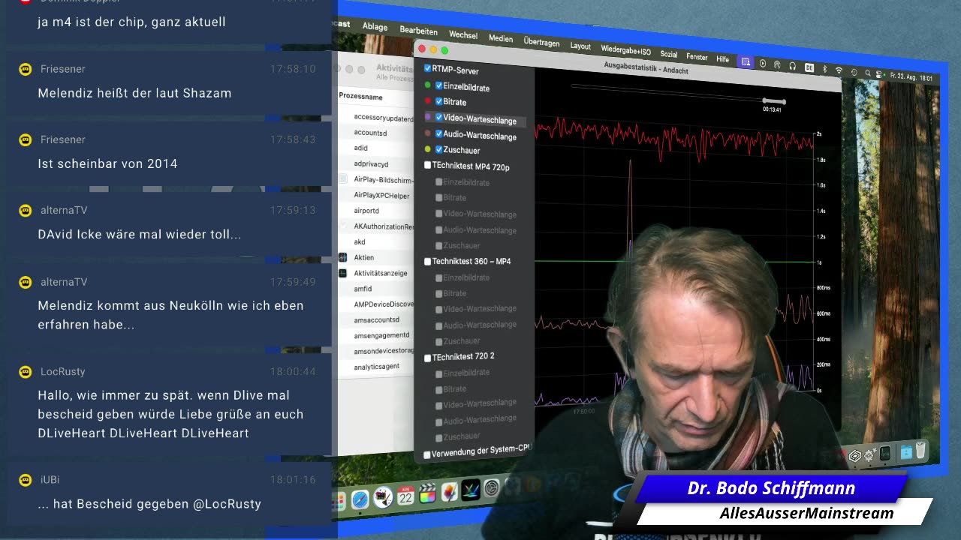Select the amsaccountsd process row
This screenshot has height=540, width=961.
375,319
